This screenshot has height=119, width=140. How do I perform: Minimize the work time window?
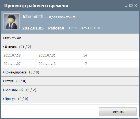click(x=126, y=6)
